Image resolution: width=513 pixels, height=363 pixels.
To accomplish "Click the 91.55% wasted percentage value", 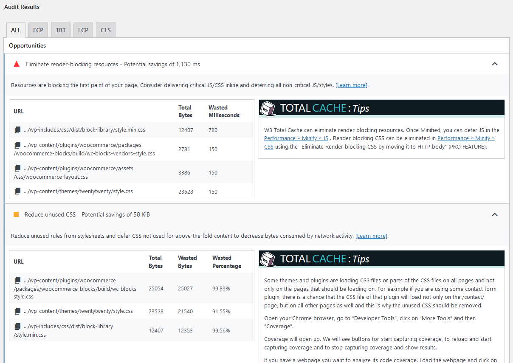I will tap(221, 312).
